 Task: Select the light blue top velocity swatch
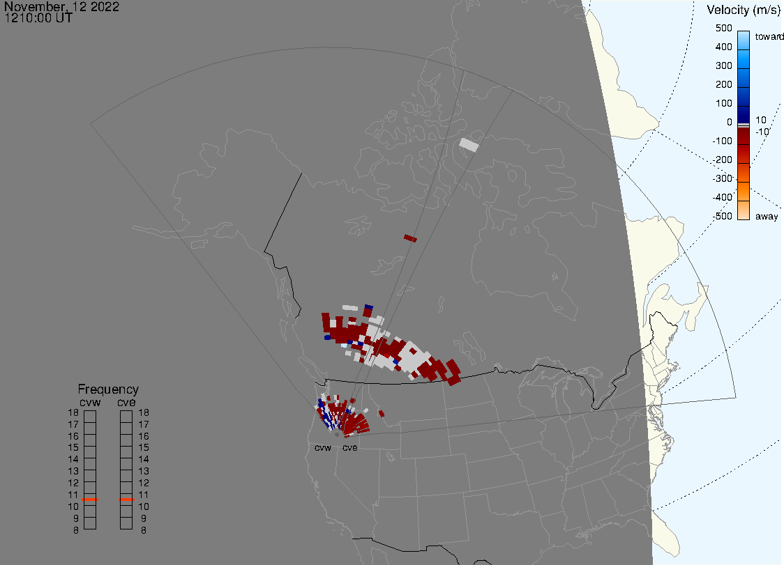744,38
